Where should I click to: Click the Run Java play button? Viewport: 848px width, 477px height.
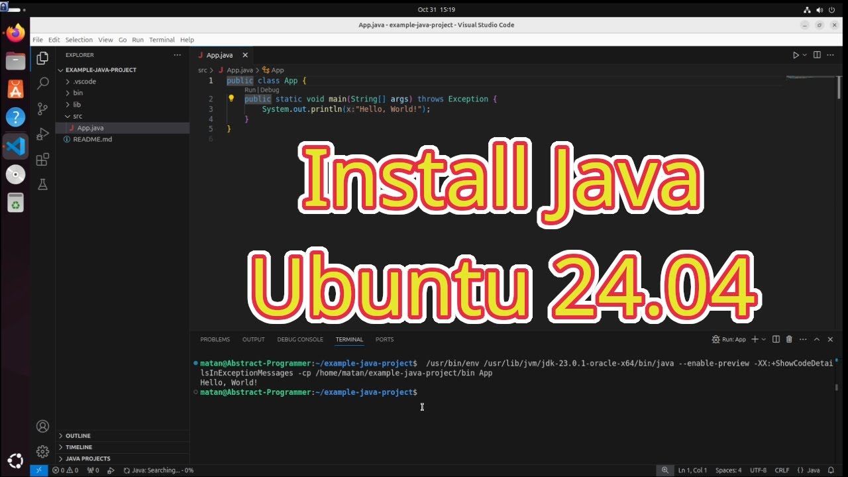click(x=796, y=55)
